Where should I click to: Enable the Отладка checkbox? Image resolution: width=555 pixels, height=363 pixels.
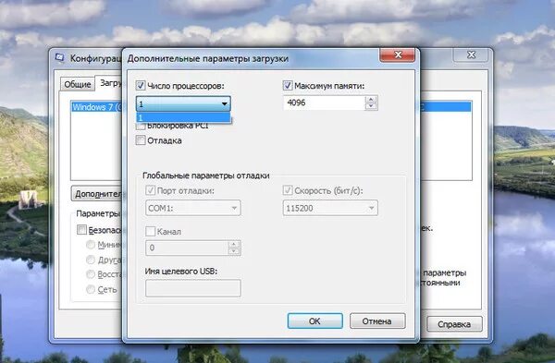click(141, 140)
